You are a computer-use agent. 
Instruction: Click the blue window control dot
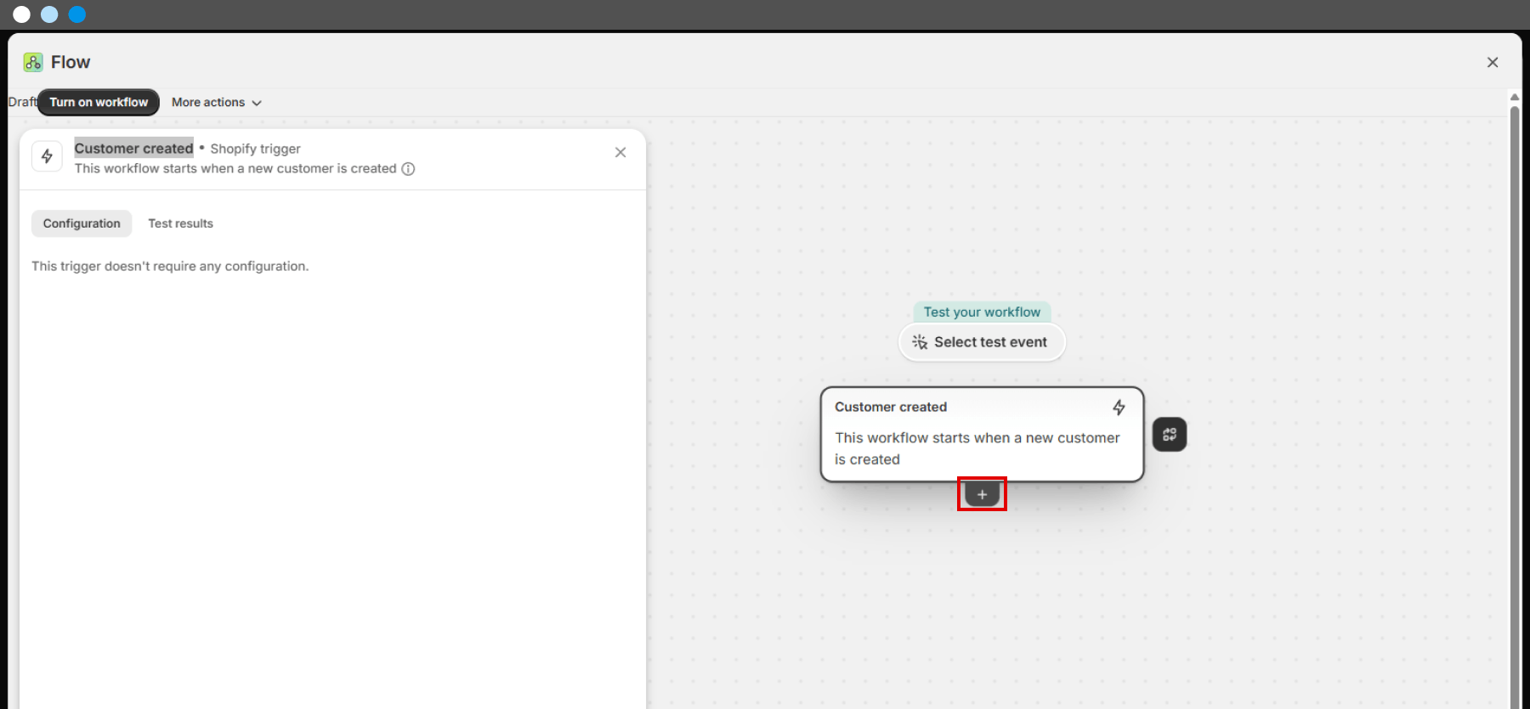pyautogui.click(x=77, y=14)
